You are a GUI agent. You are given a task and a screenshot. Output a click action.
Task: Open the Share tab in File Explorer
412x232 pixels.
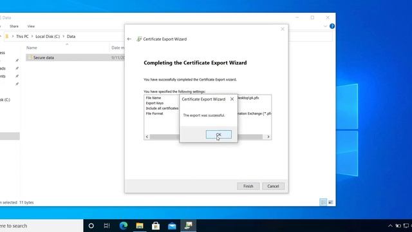click(14, 26)
